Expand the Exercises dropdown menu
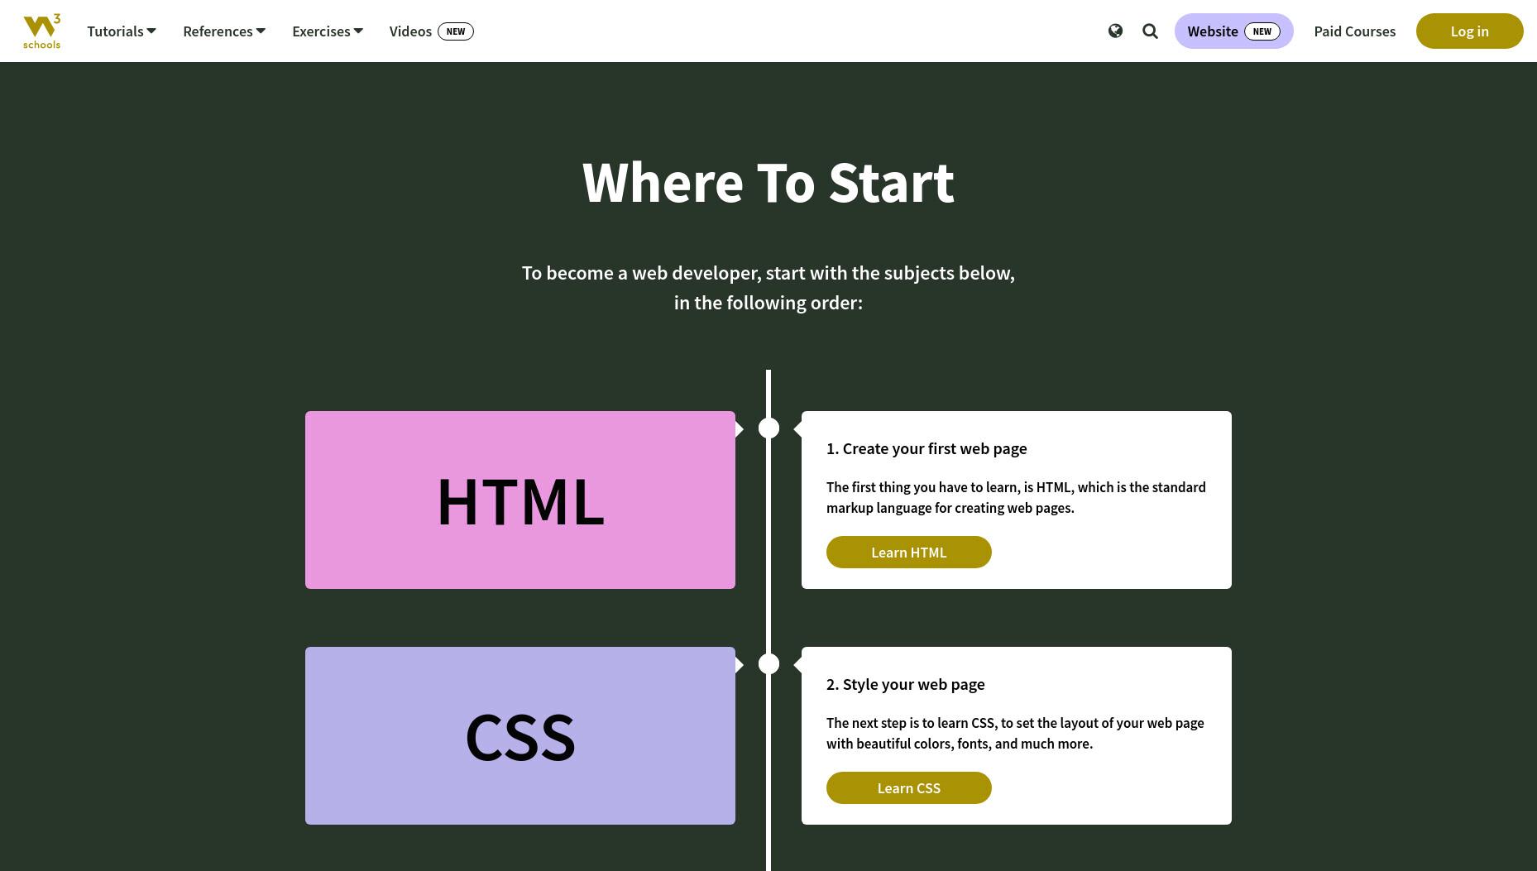Image resolution: width=1537 pixels, height=871 pixels. coord(328,31)
